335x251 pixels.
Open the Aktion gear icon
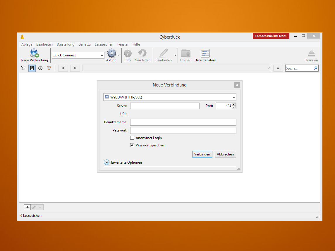pos(111,53)
